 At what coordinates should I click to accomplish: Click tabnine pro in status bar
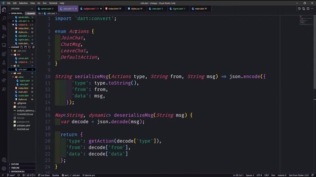[x=89, y=175]
